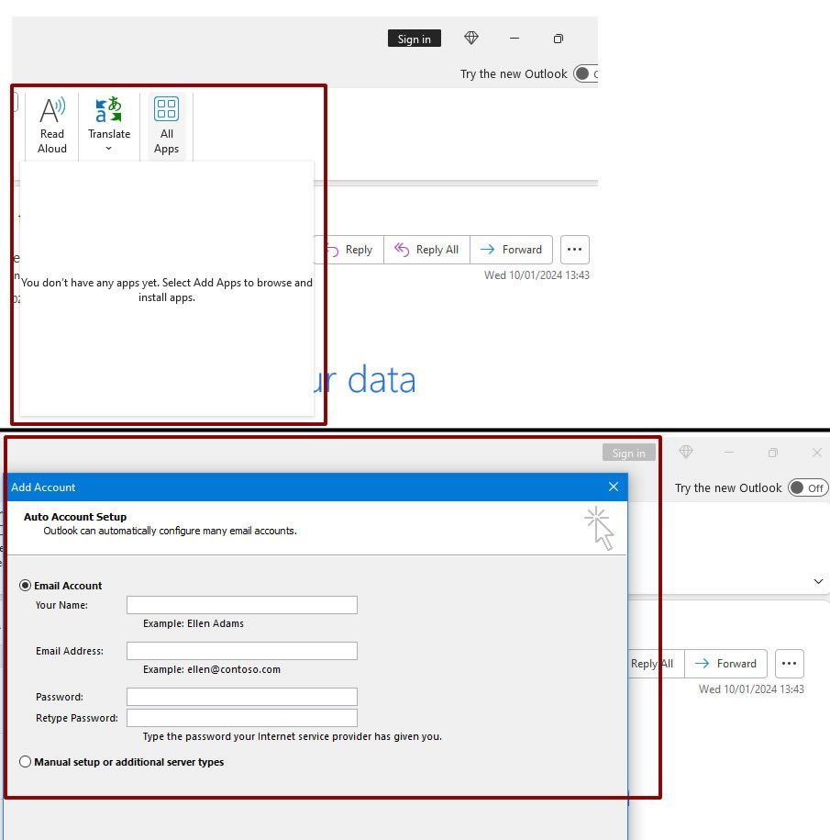
Task: Select the Read Aloud tool
Action: pyautogui.click(x=51, y=124)
